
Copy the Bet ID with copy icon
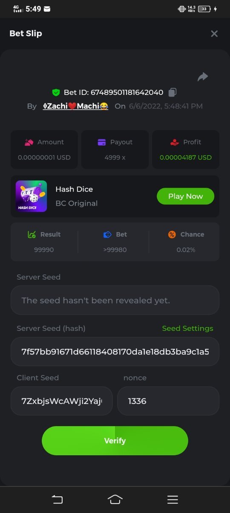[172, 92]
